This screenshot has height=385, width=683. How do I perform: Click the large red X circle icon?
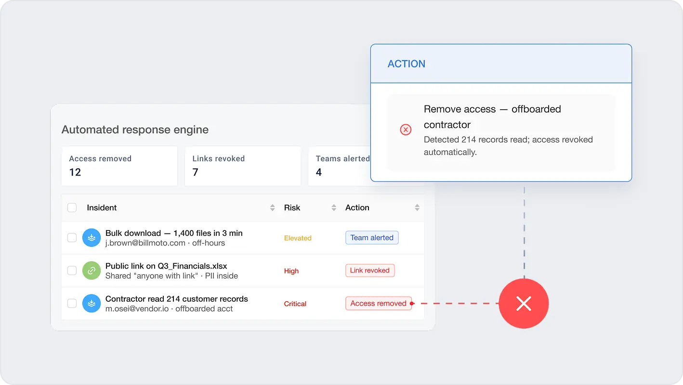tap(524, 304)
